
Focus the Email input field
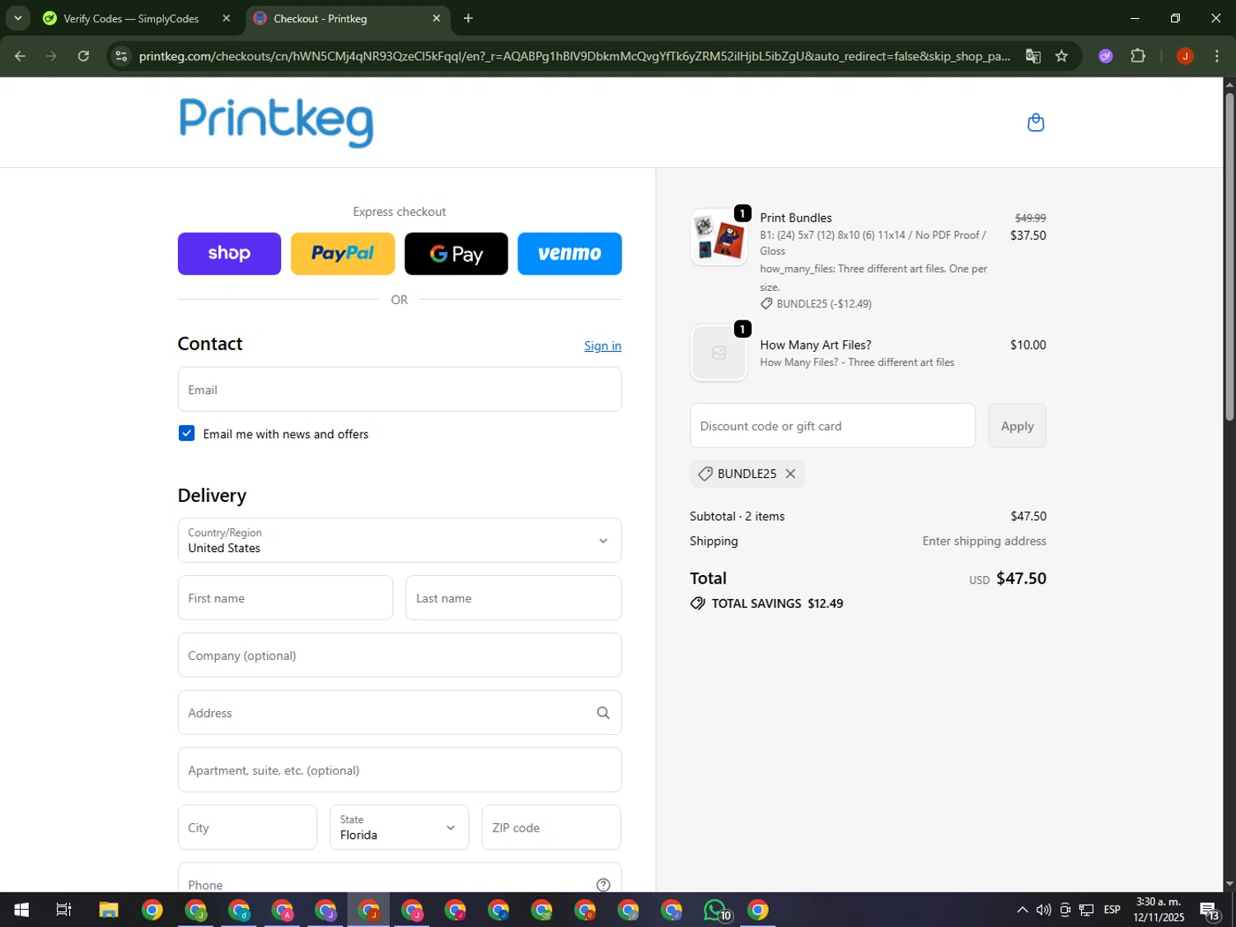pos(400,390)
